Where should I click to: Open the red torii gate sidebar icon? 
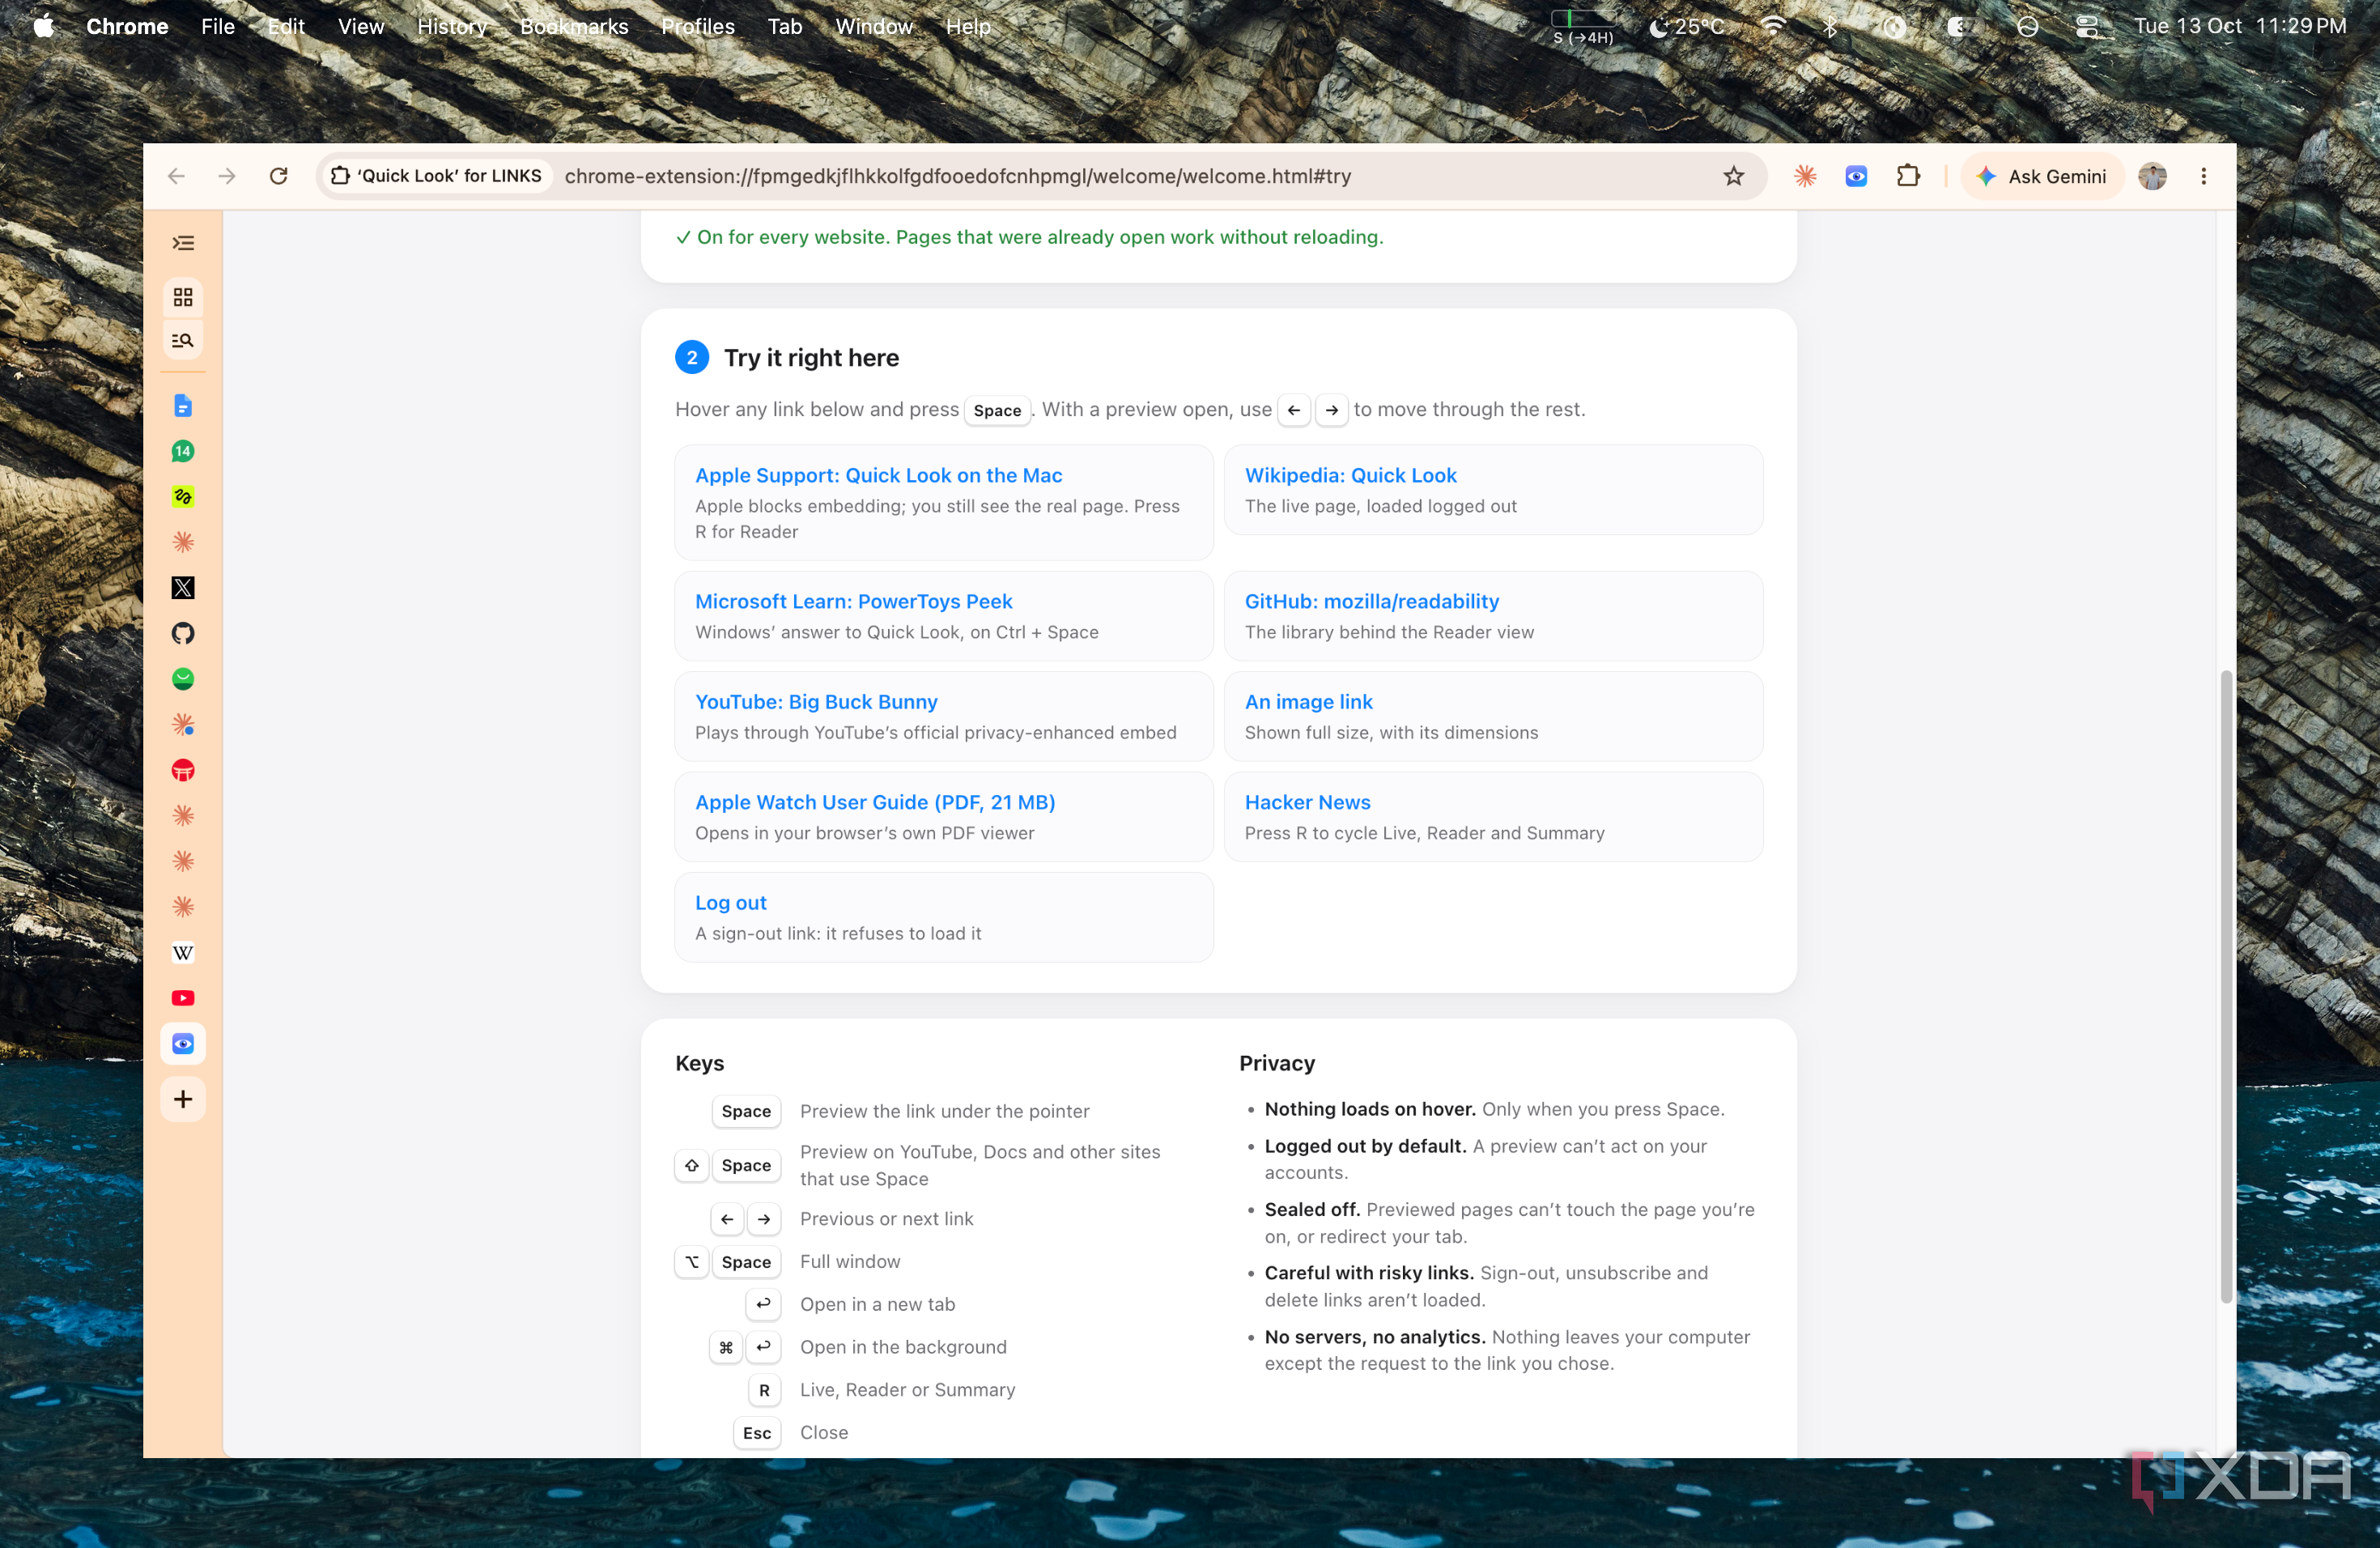pos(183,770)
